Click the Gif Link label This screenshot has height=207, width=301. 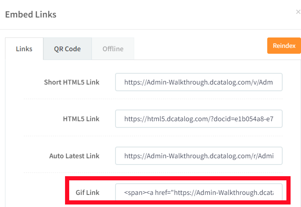tap(88, 192)
